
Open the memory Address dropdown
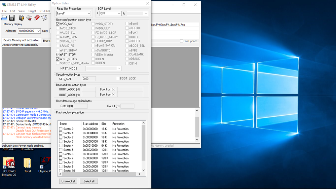(x=38, y=31)
